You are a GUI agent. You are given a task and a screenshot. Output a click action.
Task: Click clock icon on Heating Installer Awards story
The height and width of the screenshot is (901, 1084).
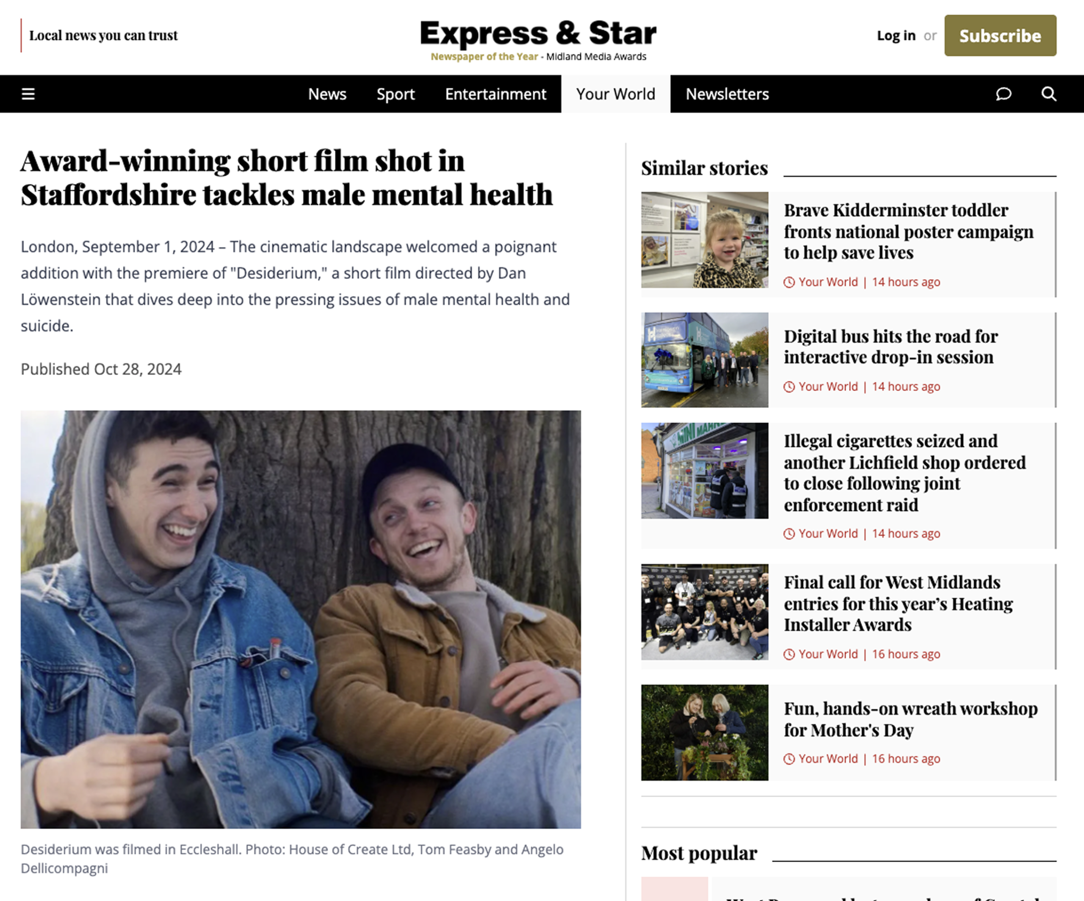pos(789,654)
